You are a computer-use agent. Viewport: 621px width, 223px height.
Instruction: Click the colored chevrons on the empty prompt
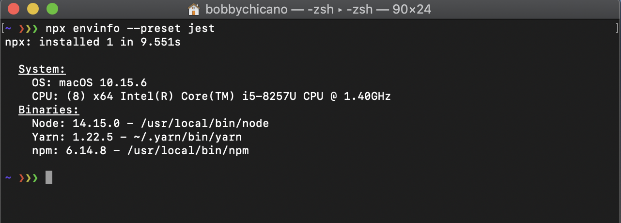pyautogui.click(x=28, y=178)
